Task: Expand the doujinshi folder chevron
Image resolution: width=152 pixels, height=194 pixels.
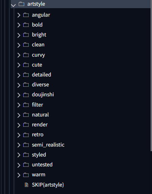Action: pyautogui.click(x=19, y=95)
